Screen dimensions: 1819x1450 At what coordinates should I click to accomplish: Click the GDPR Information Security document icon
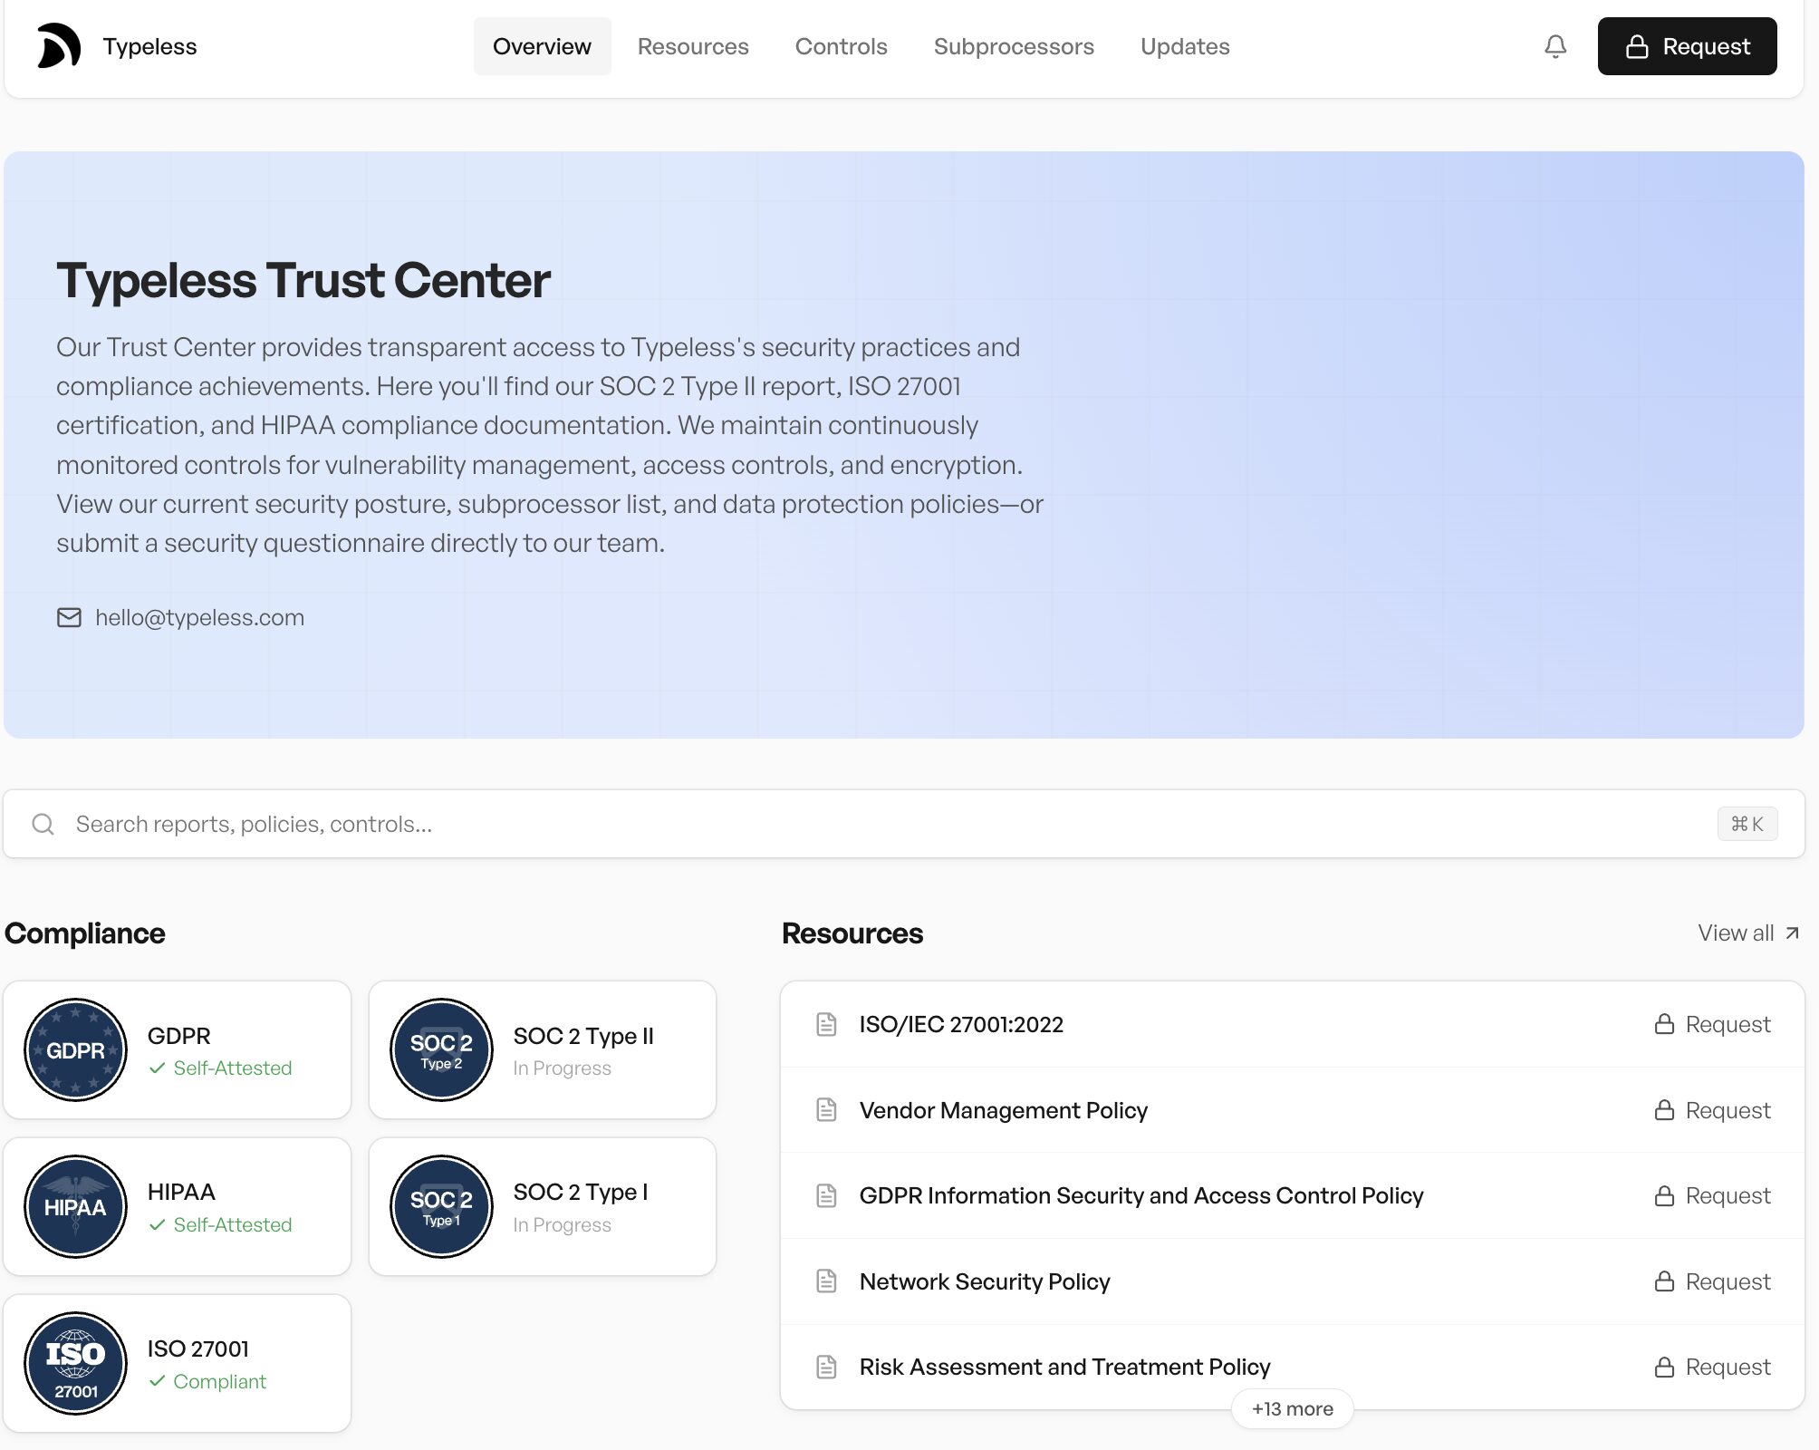[x=826, y=1195]
